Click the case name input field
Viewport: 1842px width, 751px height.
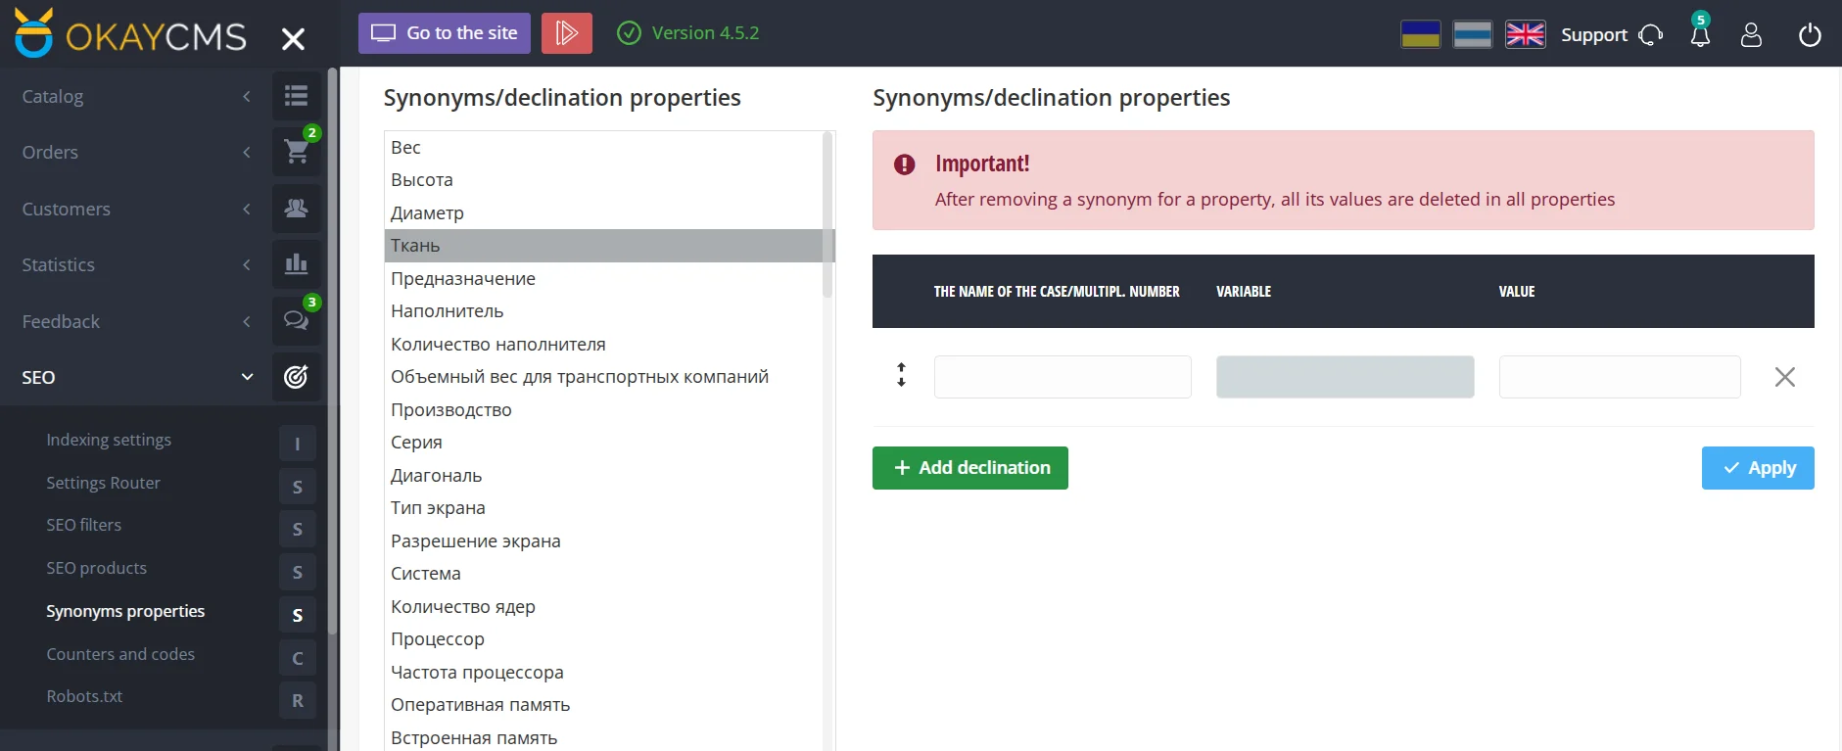(x=1063, y=377)
